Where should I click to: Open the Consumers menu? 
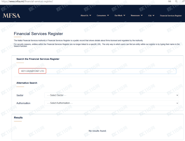pos(101,16)
